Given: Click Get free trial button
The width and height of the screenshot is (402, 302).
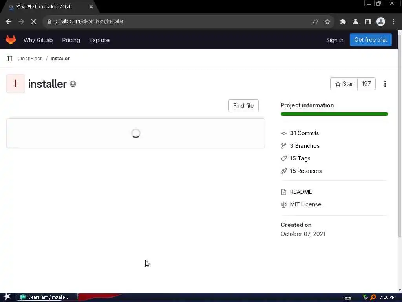Looking at the screenshot, I should click(x=371, y=40).
